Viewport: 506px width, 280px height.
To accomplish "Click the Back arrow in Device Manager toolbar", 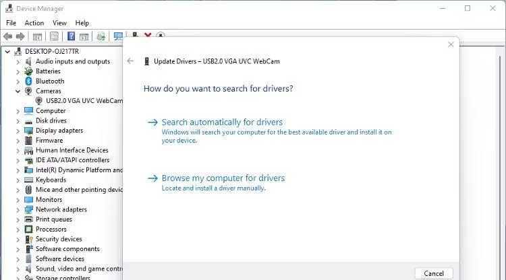I will [7, 36].
